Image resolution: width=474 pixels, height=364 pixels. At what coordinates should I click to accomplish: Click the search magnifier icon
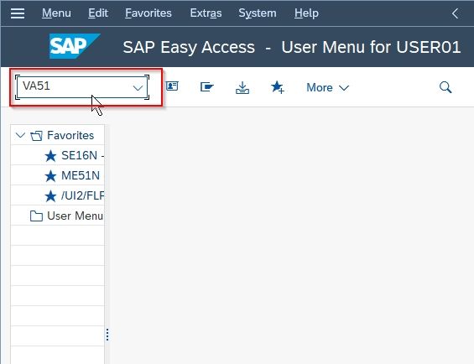point(445,87)
